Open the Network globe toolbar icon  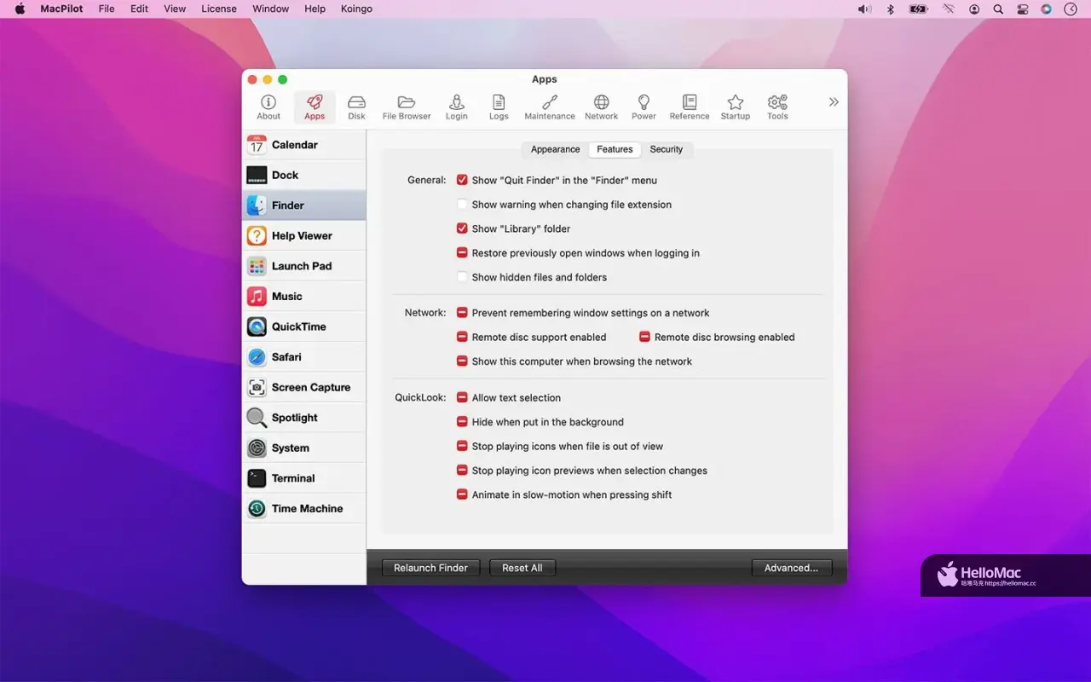(601, 107)
